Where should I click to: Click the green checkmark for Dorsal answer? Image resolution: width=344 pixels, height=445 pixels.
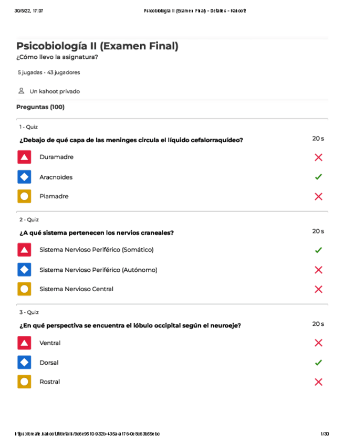[x=318, y=363]
